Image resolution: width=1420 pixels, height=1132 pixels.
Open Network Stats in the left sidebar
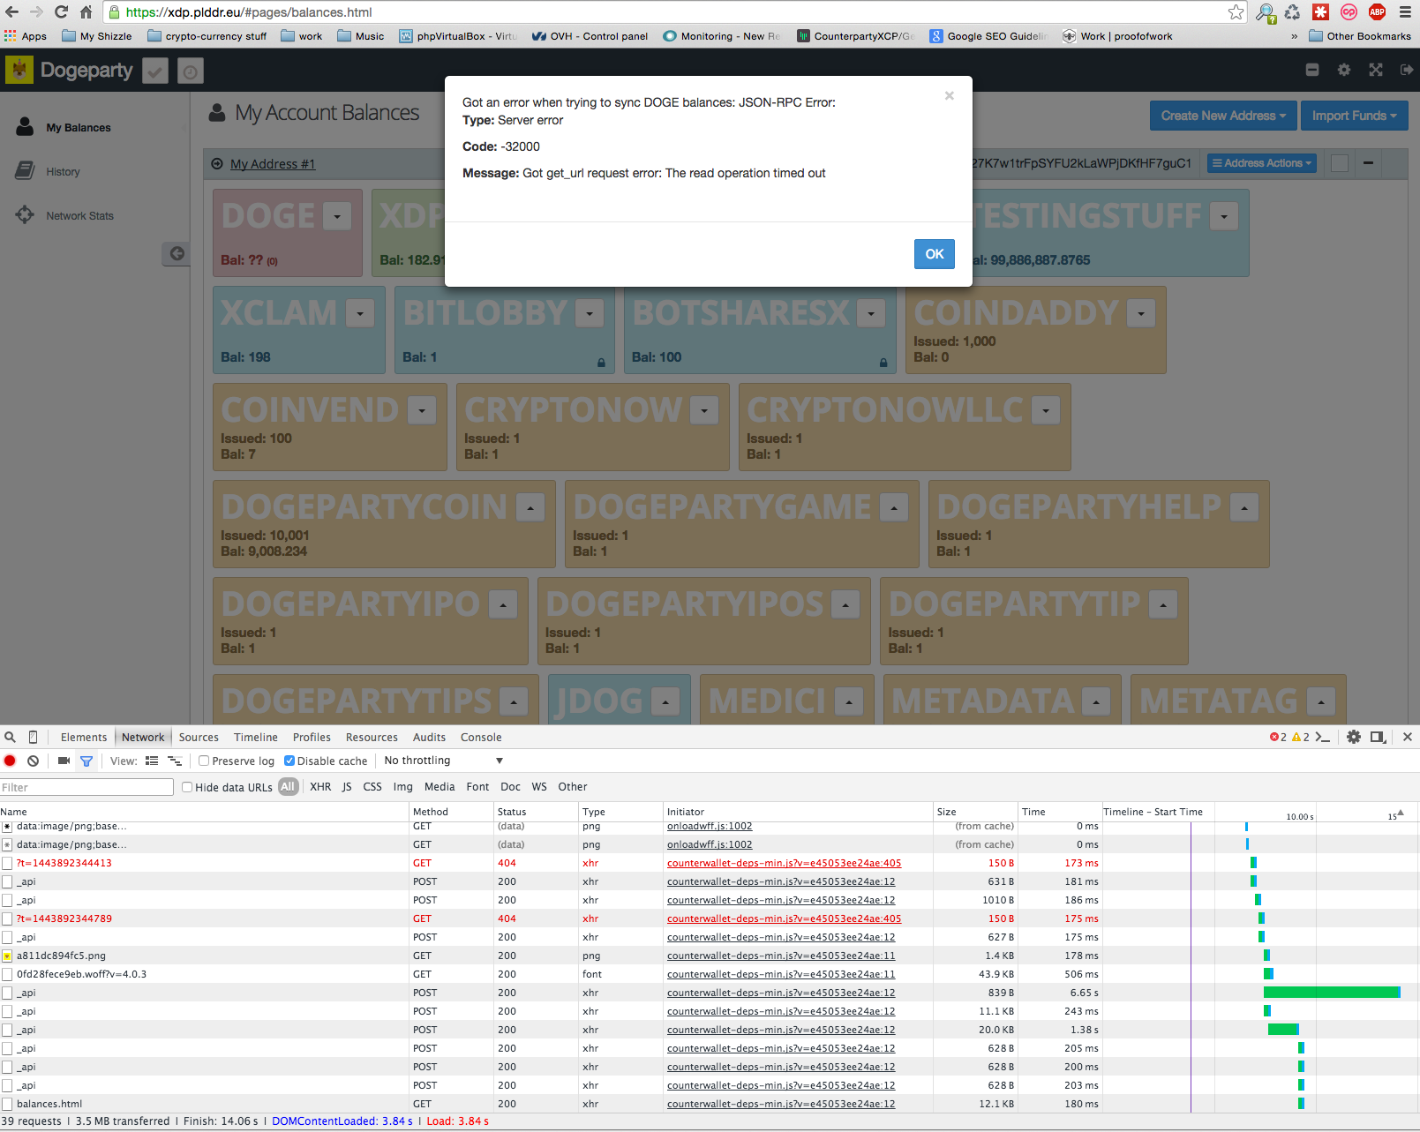click(x=79, y=216)
